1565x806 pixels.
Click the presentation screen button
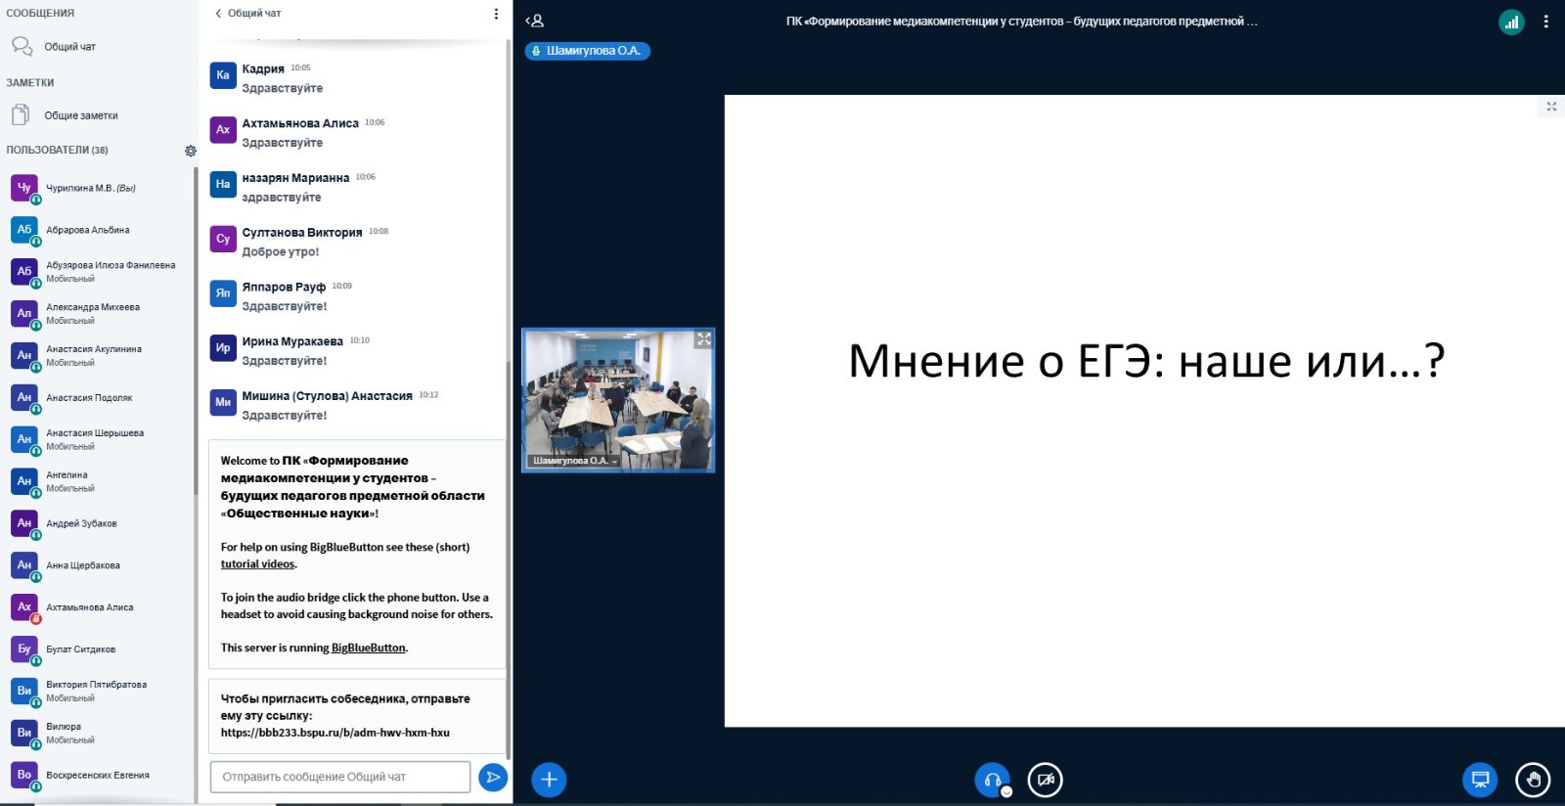point(1480,780)
